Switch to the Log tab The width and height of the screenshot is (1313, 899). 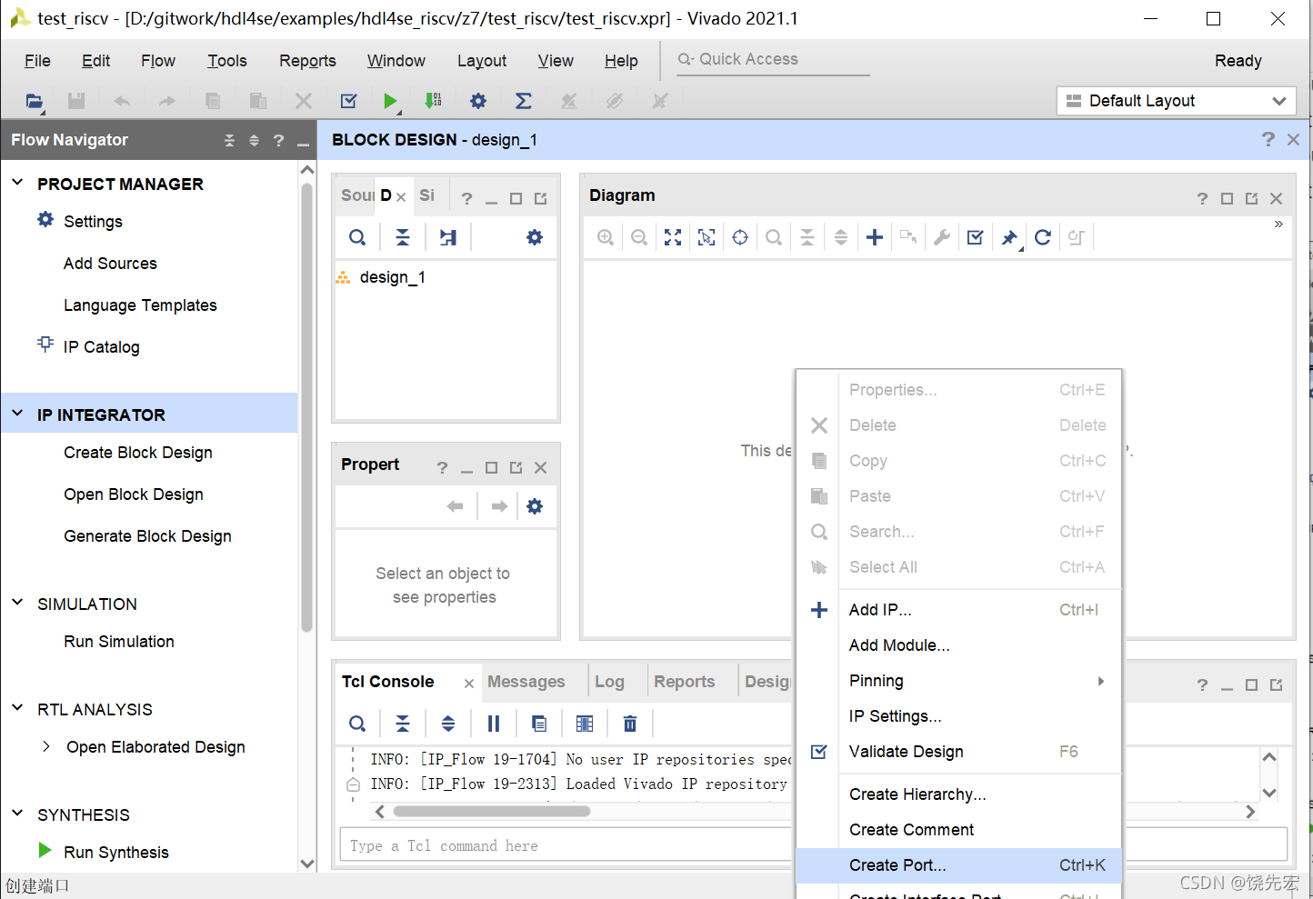tap(609, 682)
